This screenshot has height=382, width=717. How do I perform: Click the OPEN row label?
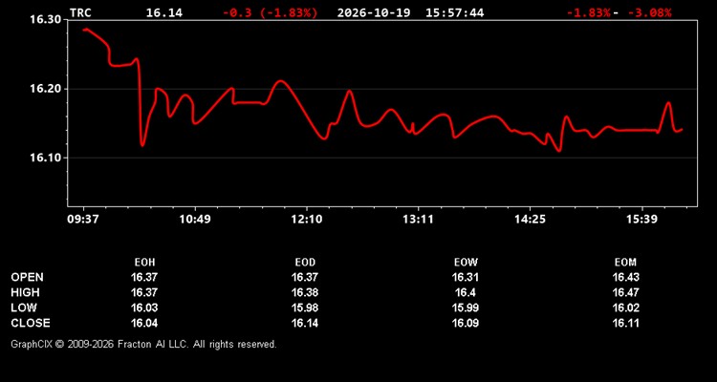point(28,277)
